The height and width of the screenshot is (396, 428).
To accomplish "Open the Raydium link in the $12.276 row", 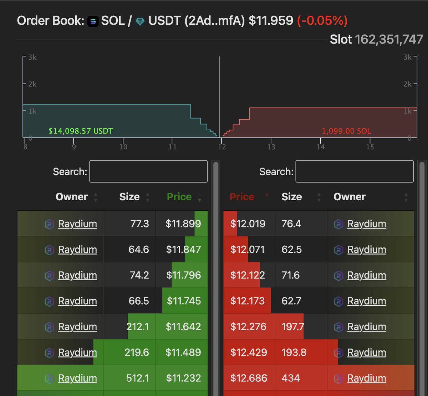I will coord(367,327).
